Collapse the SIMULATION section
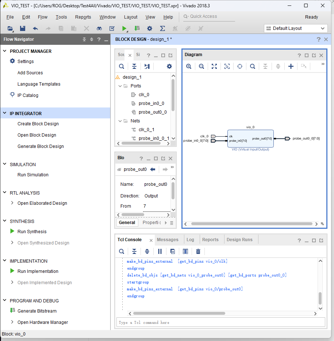Image resolution: width=334 pixels, height=341 pixels. tap(5, 164)
